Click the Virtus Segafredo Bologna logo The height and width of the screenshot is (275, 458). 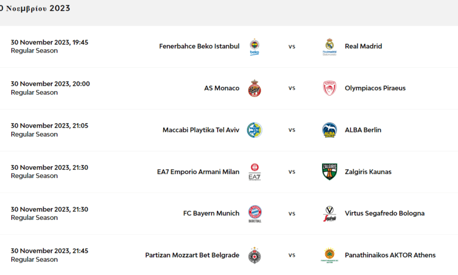tap(329, 214)
